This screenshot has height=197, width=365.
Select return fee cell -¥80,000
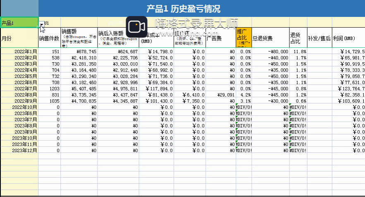click(271, 52)
